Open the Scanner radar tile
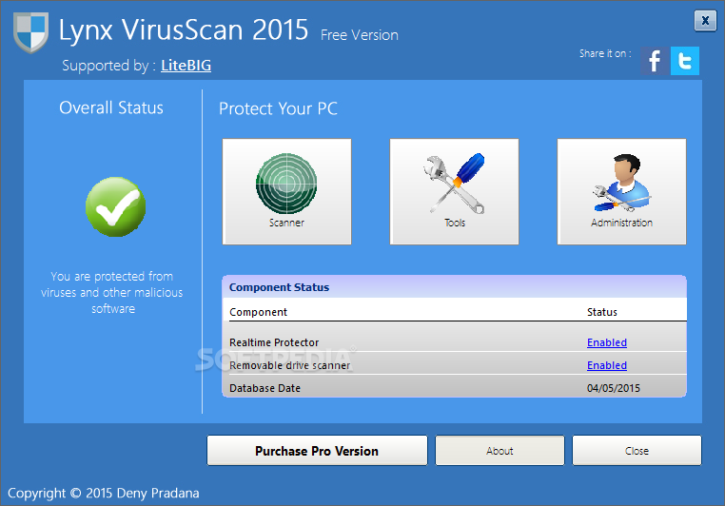Image resolution: width=725 pixels, height=506 pixels. (x=286, y=191)
